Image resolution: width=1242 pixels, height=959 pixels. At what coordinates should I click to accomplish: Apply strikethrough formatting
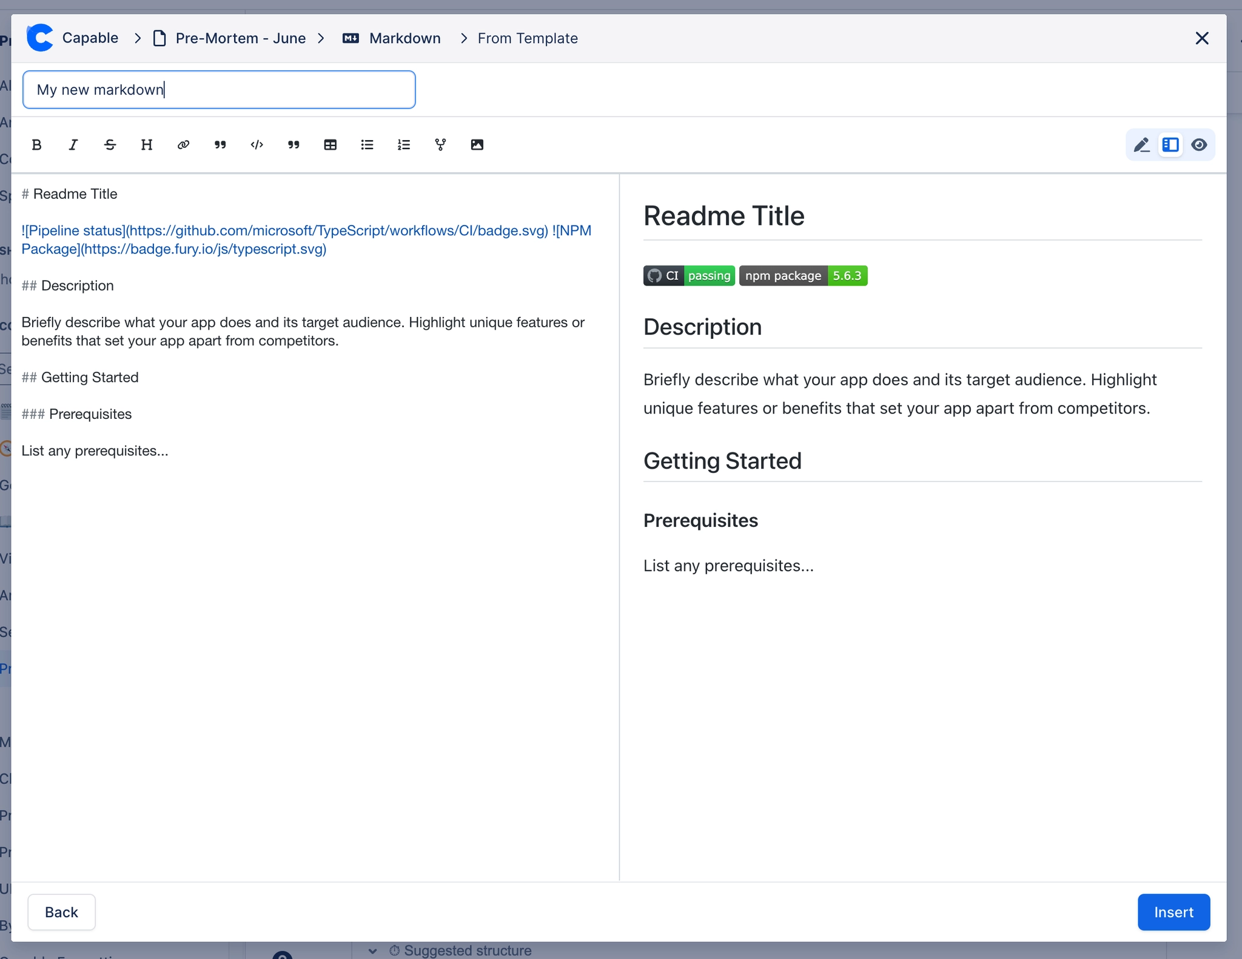pyautogui.click(x=110, y=144)
